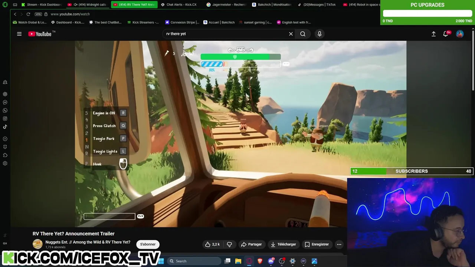
Task: Open Opera sidebar ChatGPT icon
Action: coord(5,94)
